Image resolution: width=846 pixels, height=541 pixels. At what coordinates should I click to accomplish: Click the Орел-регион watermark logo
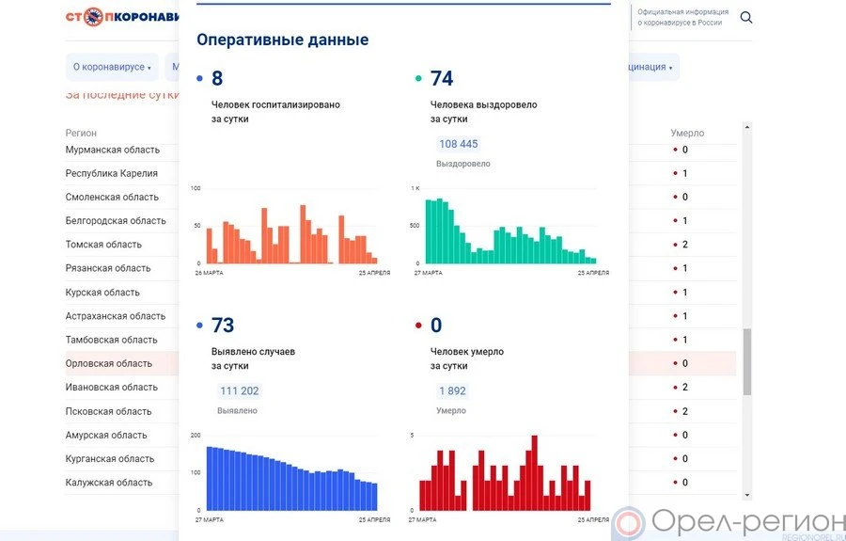tap(728, 522)
